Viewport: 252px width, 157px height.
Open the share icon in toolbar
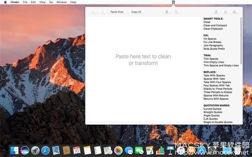225,12
